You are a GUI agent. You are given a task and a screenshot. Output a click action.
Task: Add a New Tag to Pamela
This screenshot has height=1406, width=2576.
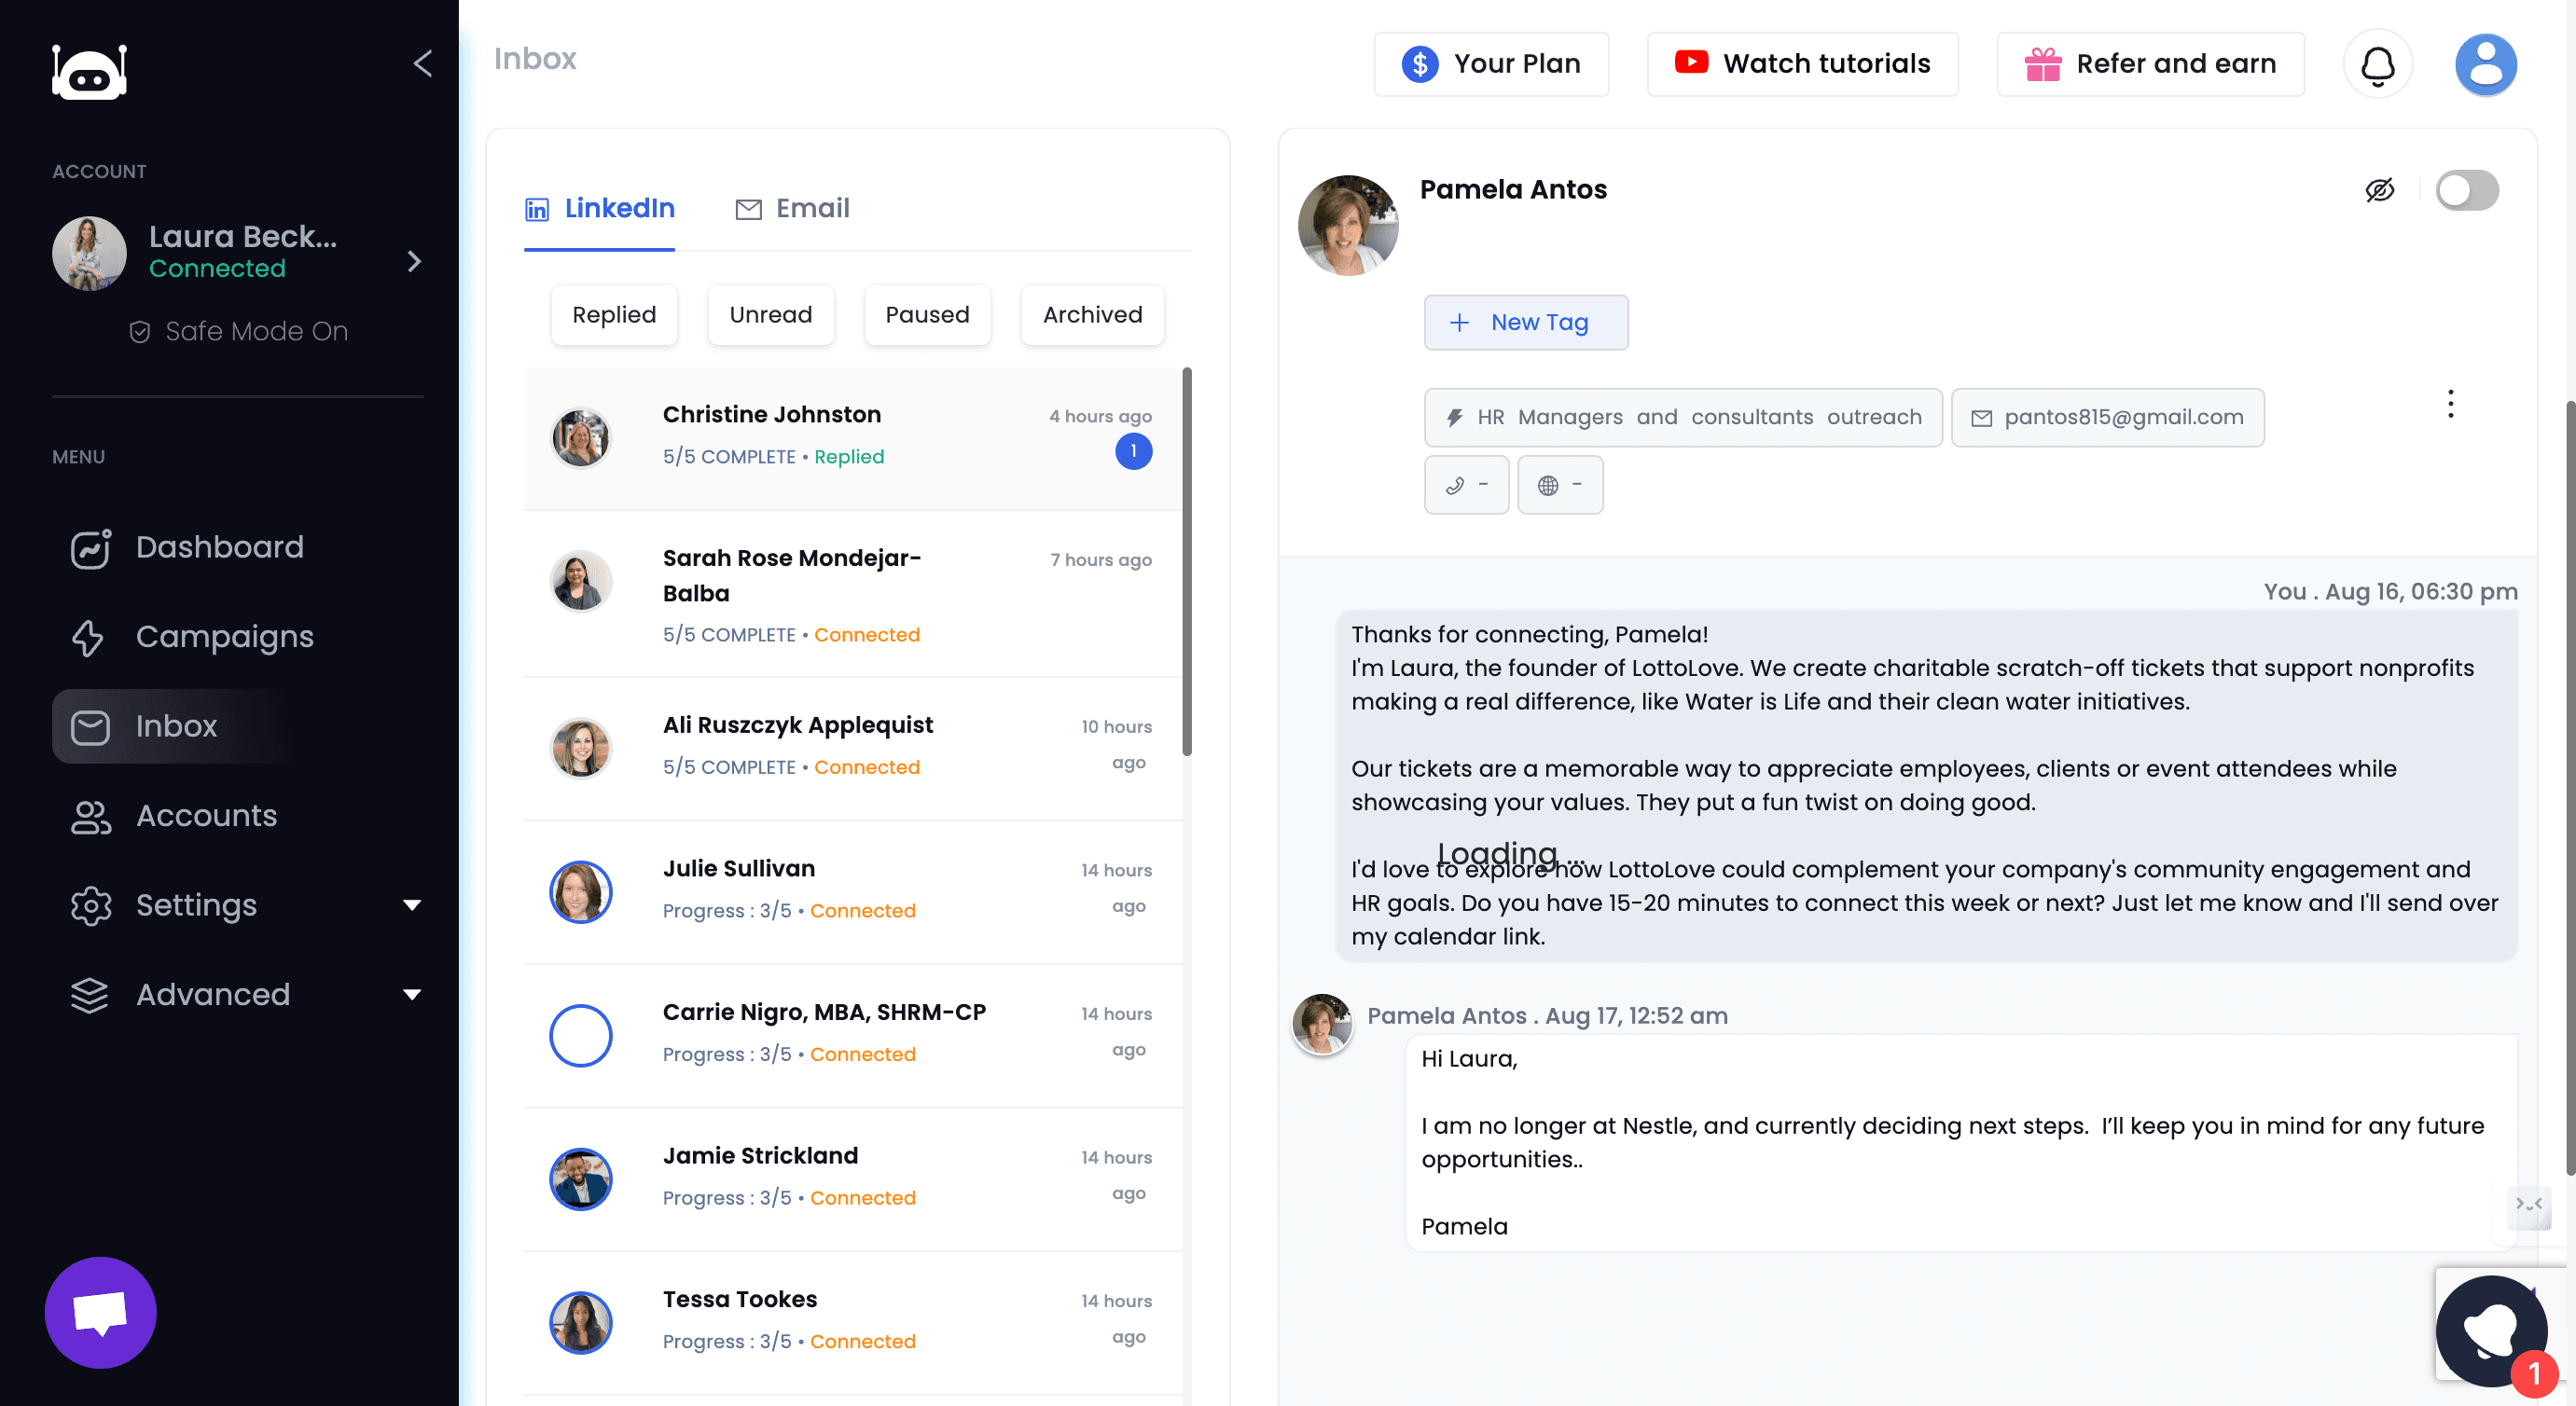tap(1526, 322)
